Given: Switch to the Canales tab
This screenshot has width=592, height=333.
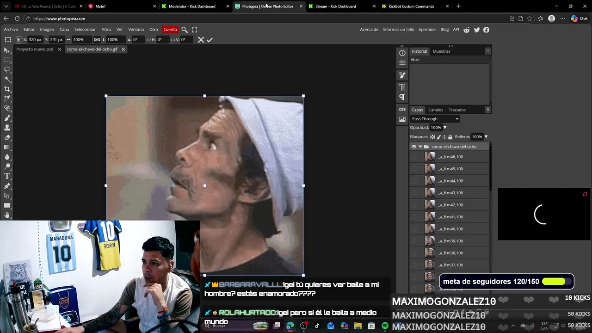Looking at the screenshot, I should pos(436,110).
